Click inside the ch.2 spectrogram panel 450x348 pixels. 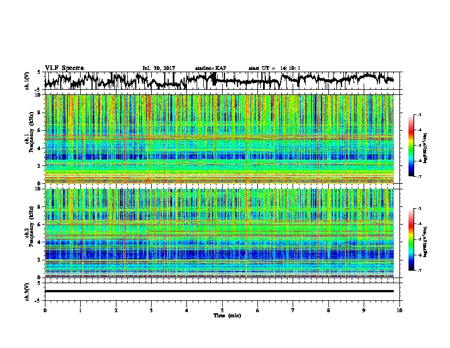click(x=219, y=233)
